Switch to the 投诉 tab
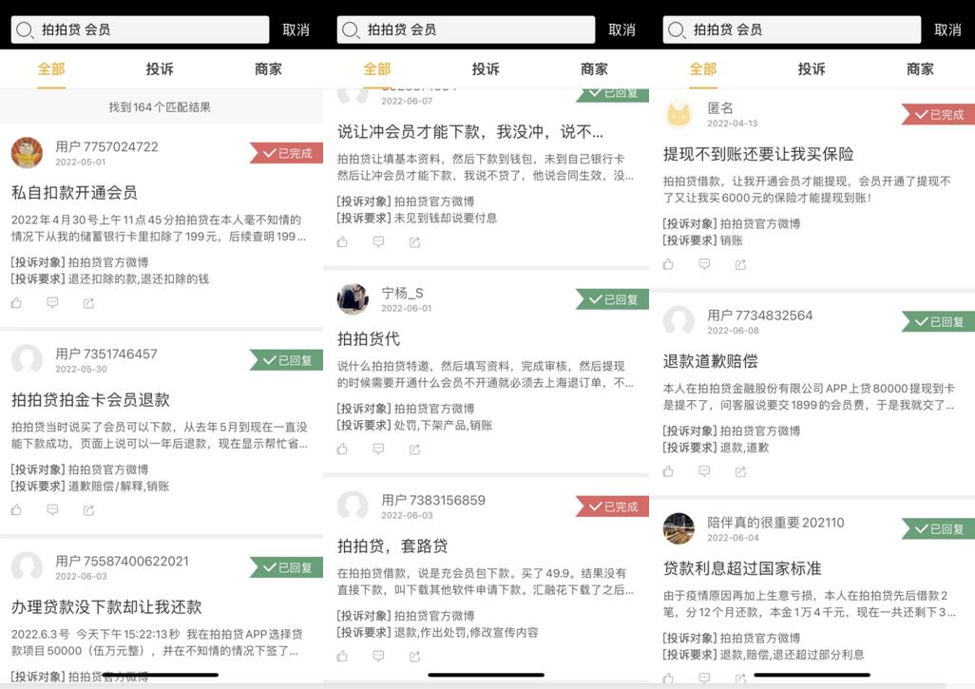The height and width of the screenshot is (689, 975). tap(158, 69)
